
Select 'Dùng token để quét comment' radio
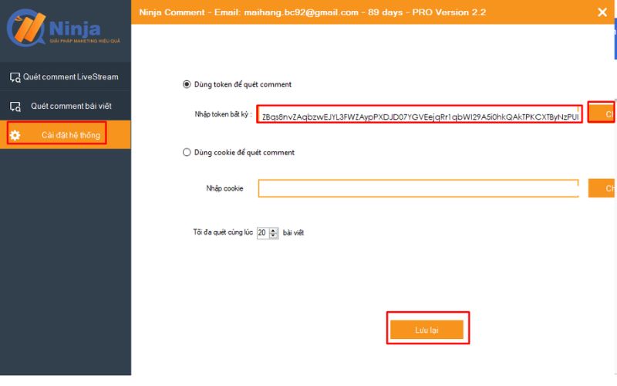(x=187, y=84)
